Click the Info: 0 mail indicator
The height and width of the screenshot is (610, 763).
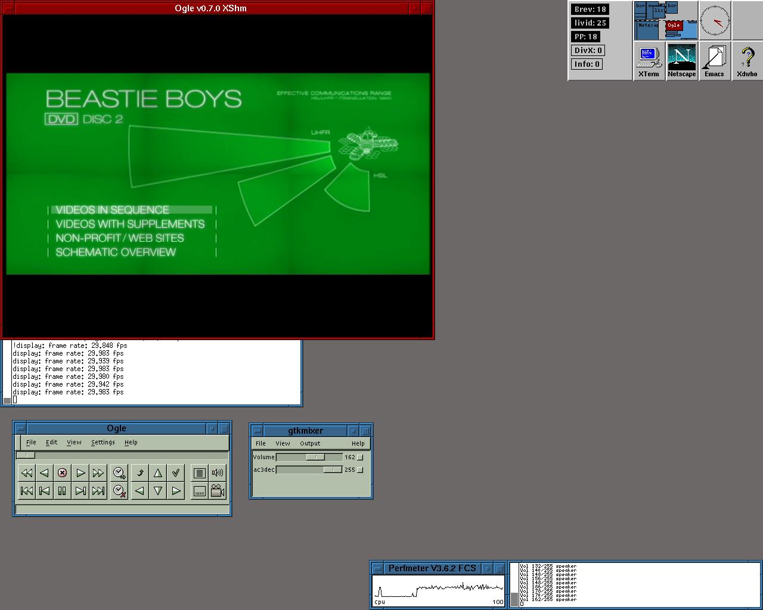[x=587, y=64]
